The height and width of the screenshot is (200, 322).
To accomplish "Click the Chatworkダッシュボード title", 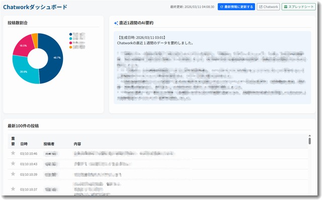I will [35, 7].
